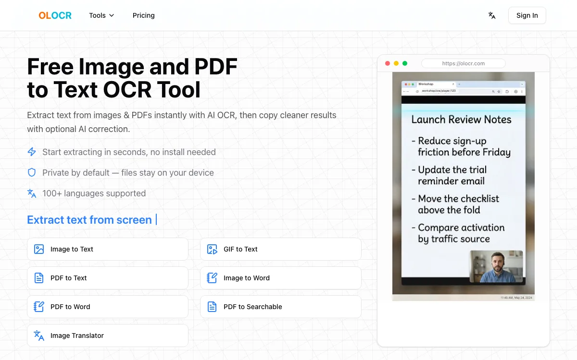Click 'Start extracting in seconds' feature text

point(129,152)
